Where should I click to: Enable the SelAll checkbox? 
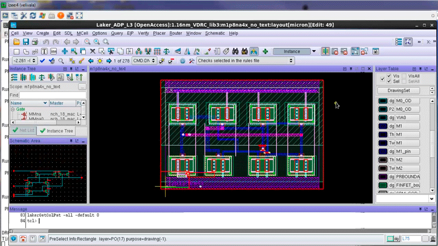[404, 81]
